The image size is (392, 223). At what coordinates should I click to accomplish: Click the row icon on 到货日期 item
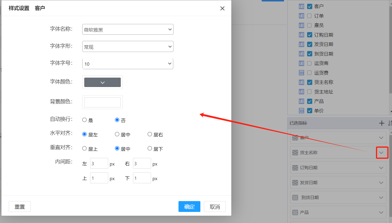[x=295, y=198]
